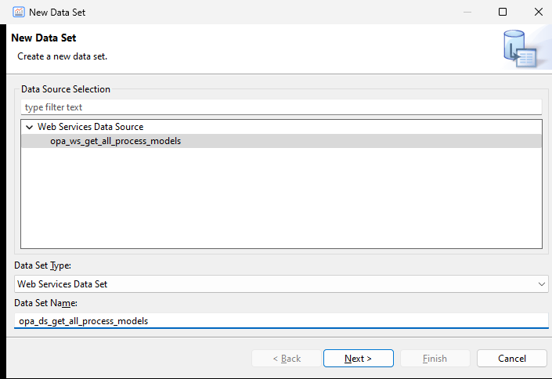Select opa_ws_get_all_process_models data source
The image size is (552, 379).
pos(281,141)
